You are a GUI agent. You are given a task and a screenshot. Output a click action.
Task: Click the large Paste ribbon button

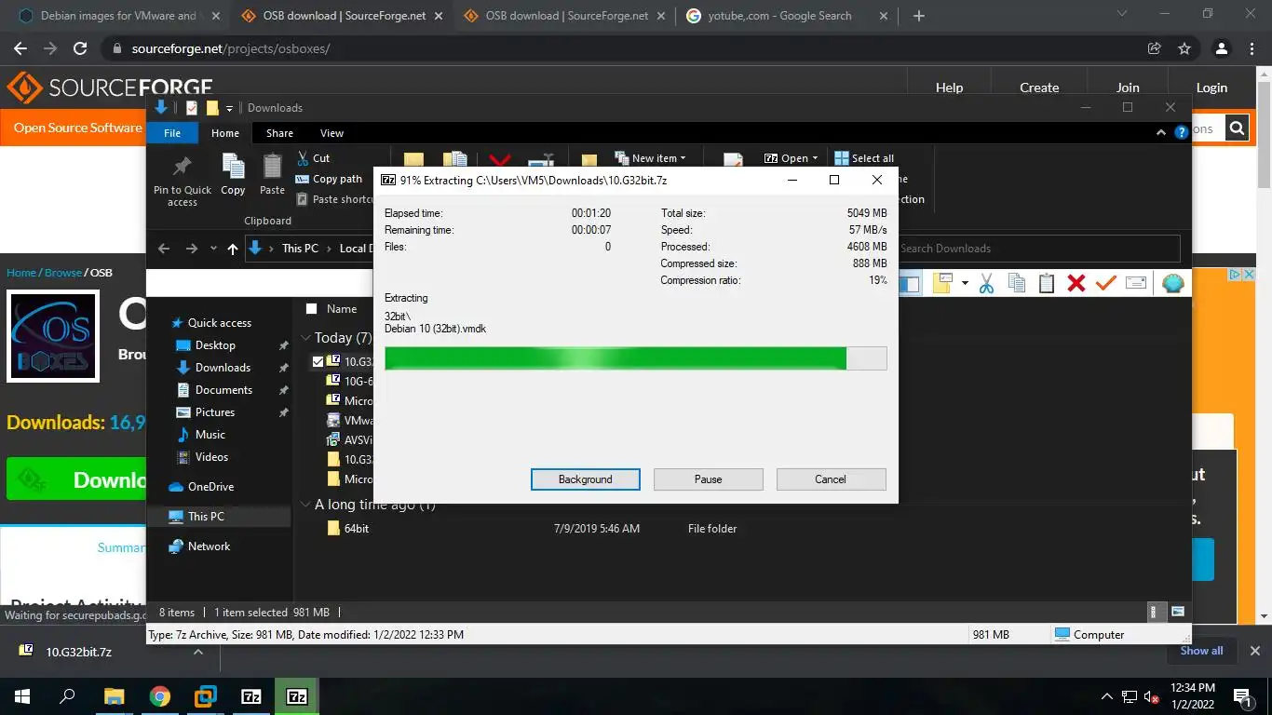(x=272, y=175)
